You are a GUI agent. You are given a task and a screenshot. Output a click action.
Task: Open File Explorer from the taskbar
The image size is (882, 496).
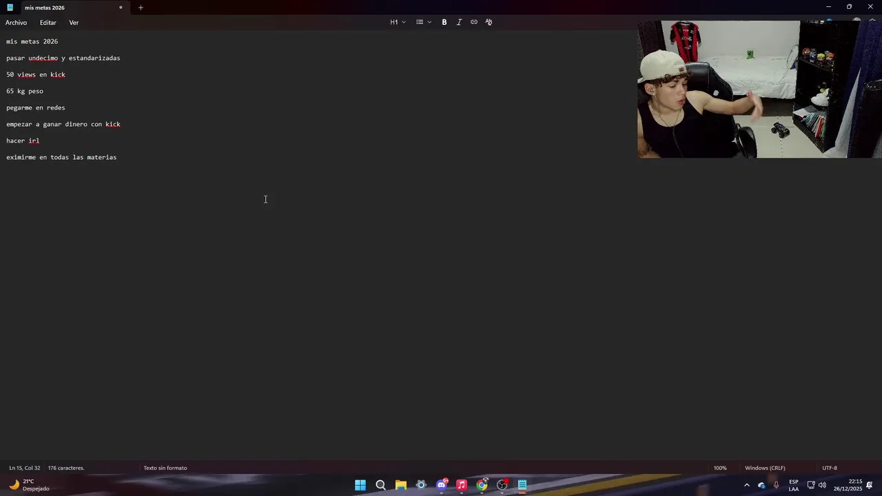pos(401,485)
